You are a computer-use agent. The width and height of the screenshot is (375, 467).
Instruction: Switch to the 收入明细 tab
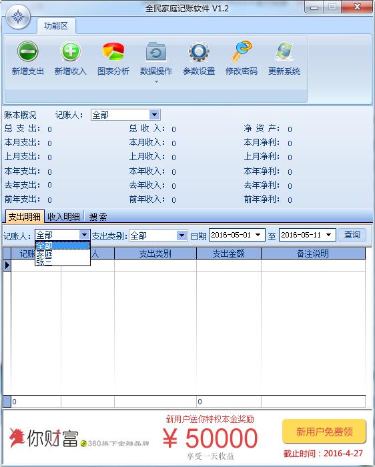tap(63, 217)
